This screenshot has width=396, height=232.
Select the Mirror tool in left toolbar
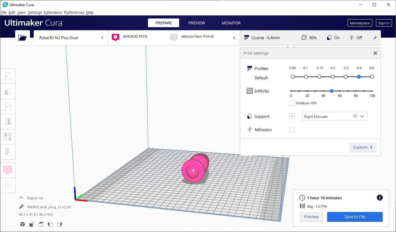(x=8, y=122)
